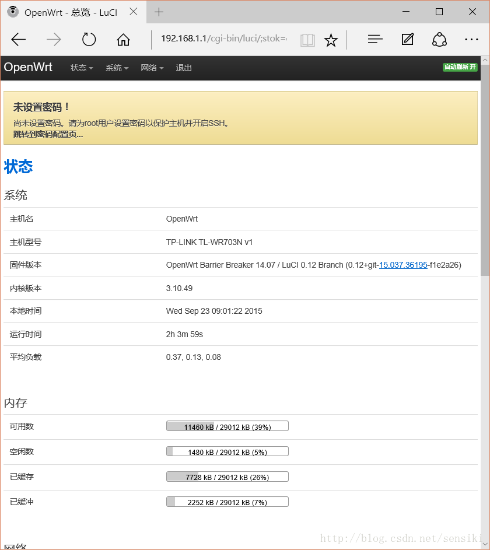This screenshot has width=490, height=550.
Task: Go back with the browser back arrow
Action: pyautogui.click(x=19, y=39)
